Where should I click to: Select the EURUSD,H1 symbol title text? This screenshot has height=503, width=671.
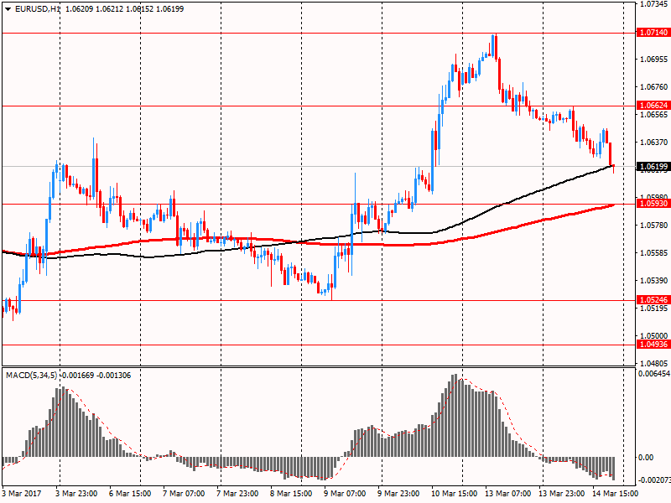pyautogui.click(x=37, y=9)
